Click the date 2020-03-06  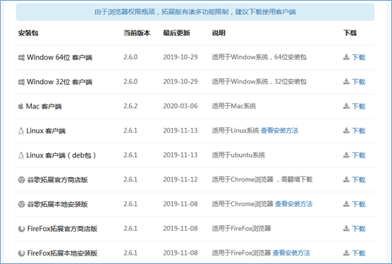[180, 106]
